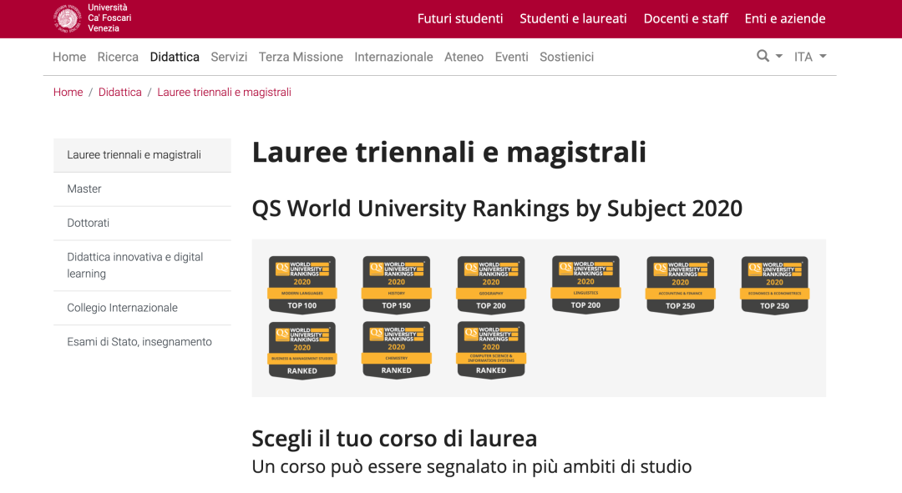Select Didattica in the main navigation
Screen dimensions: 902x493
pos(175,57)
